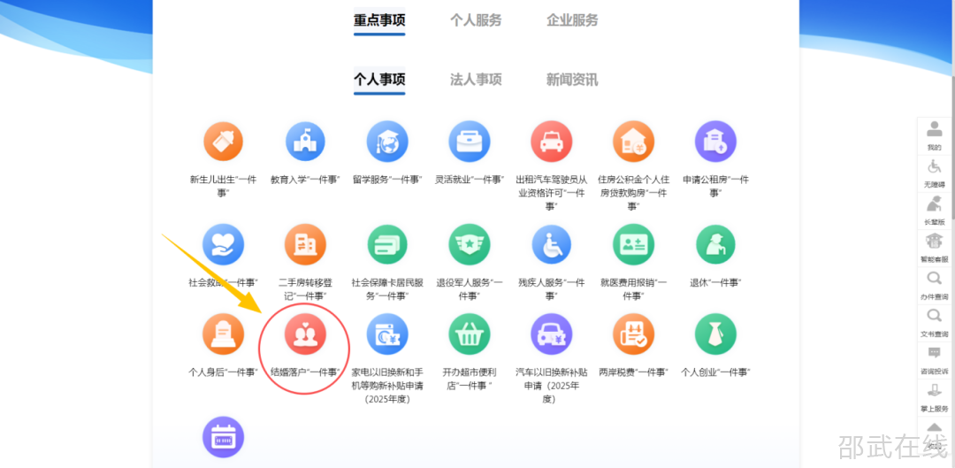
Task: Open 留学服务"一件事" graduation cap icon
Action: click(x=387, y=142)
